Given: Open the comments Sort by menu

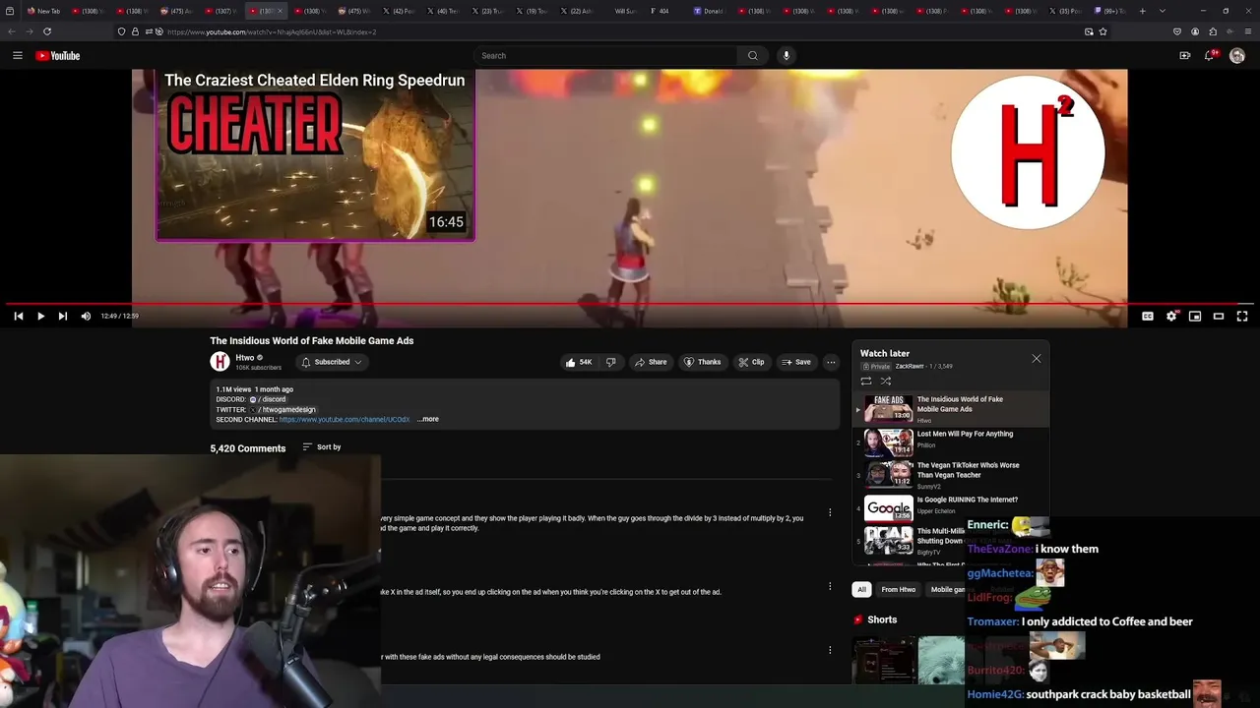Looking at the screenshot, I should tap(322, 447).
